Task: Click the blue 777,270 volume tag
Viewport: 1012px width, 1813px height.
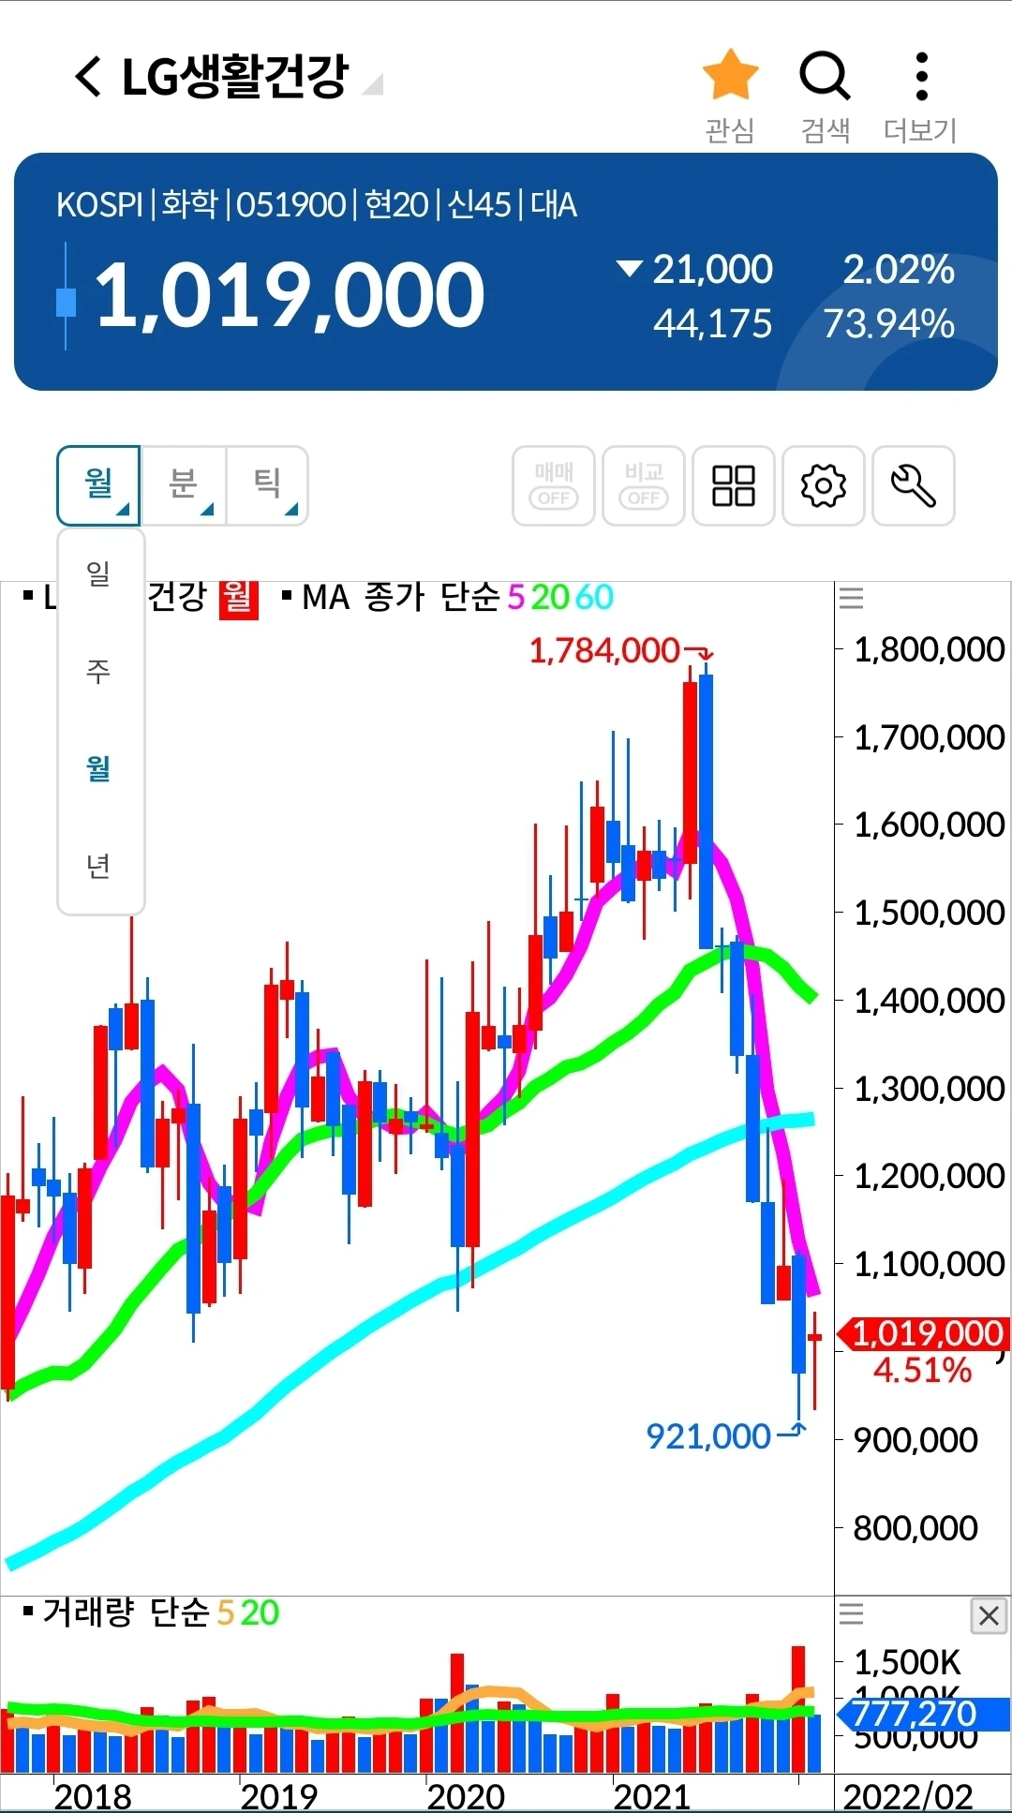Action: point(923,1715)
